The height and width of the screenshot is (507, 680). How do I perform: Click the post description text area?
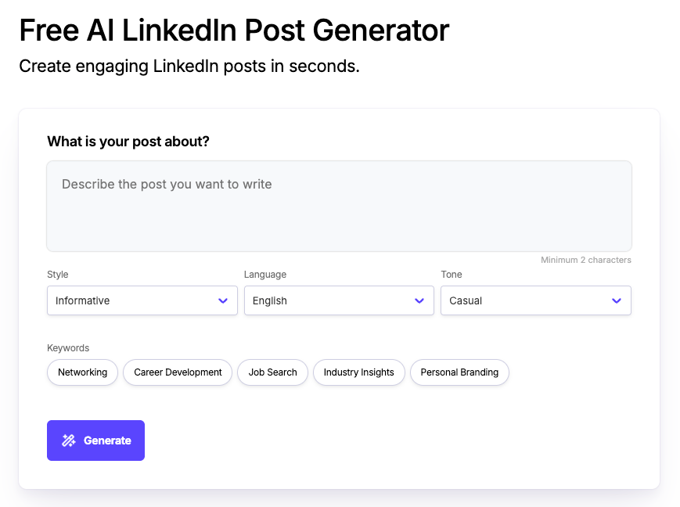coord(339,206)
